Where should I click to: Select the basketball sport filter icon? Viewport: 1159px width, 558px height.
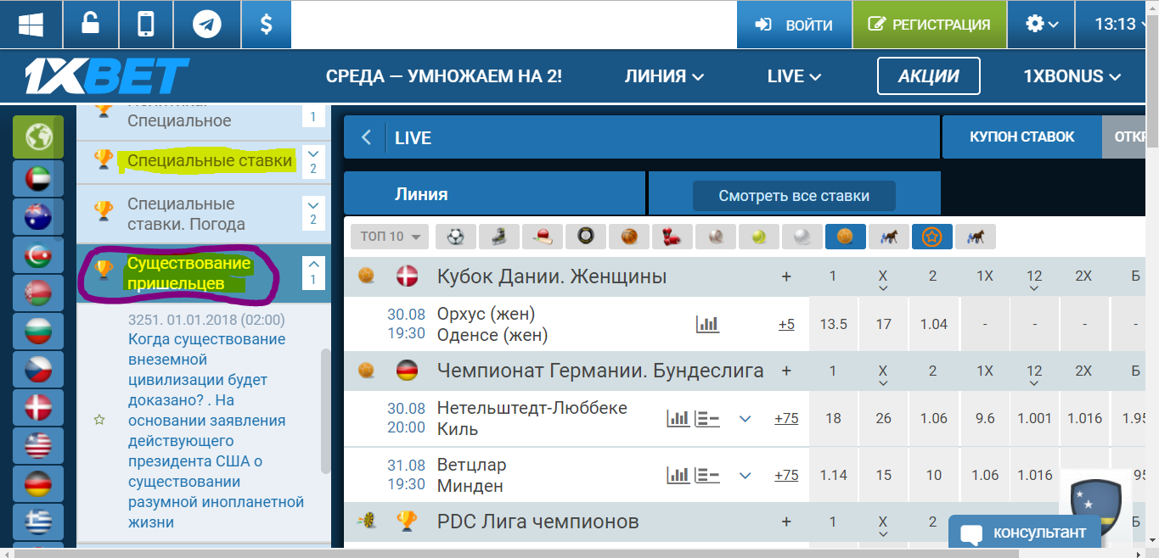click(x=629, y=237)
